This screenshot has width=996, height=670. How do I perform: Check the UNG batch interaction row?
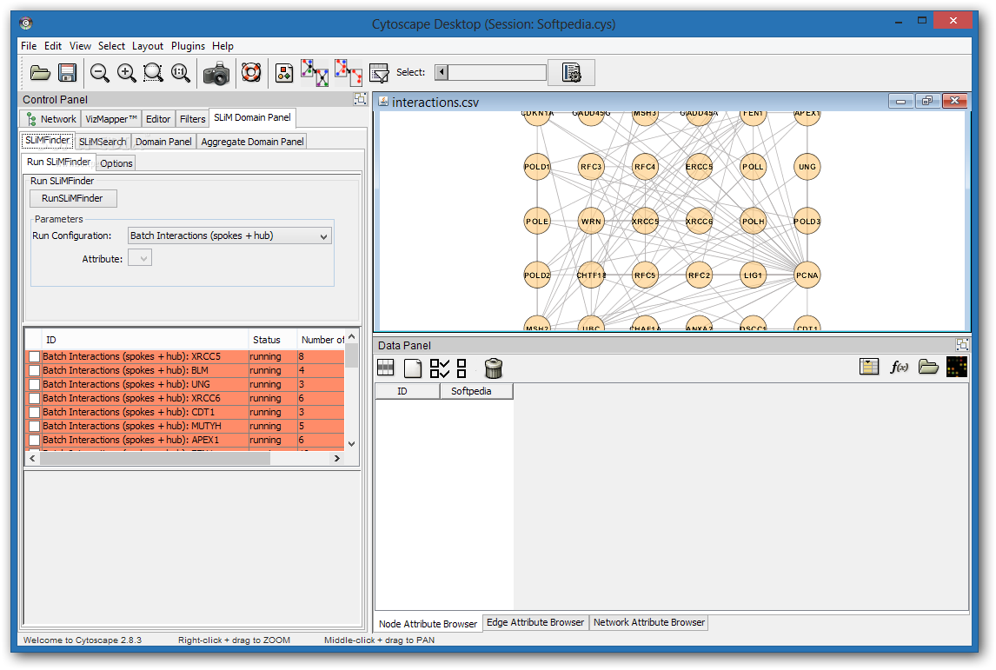point(34,385)
